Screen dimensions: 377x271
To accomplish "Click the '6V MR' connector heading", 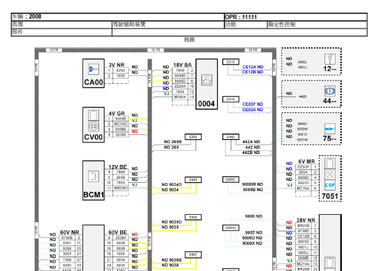I will click(x=307, y=161).
